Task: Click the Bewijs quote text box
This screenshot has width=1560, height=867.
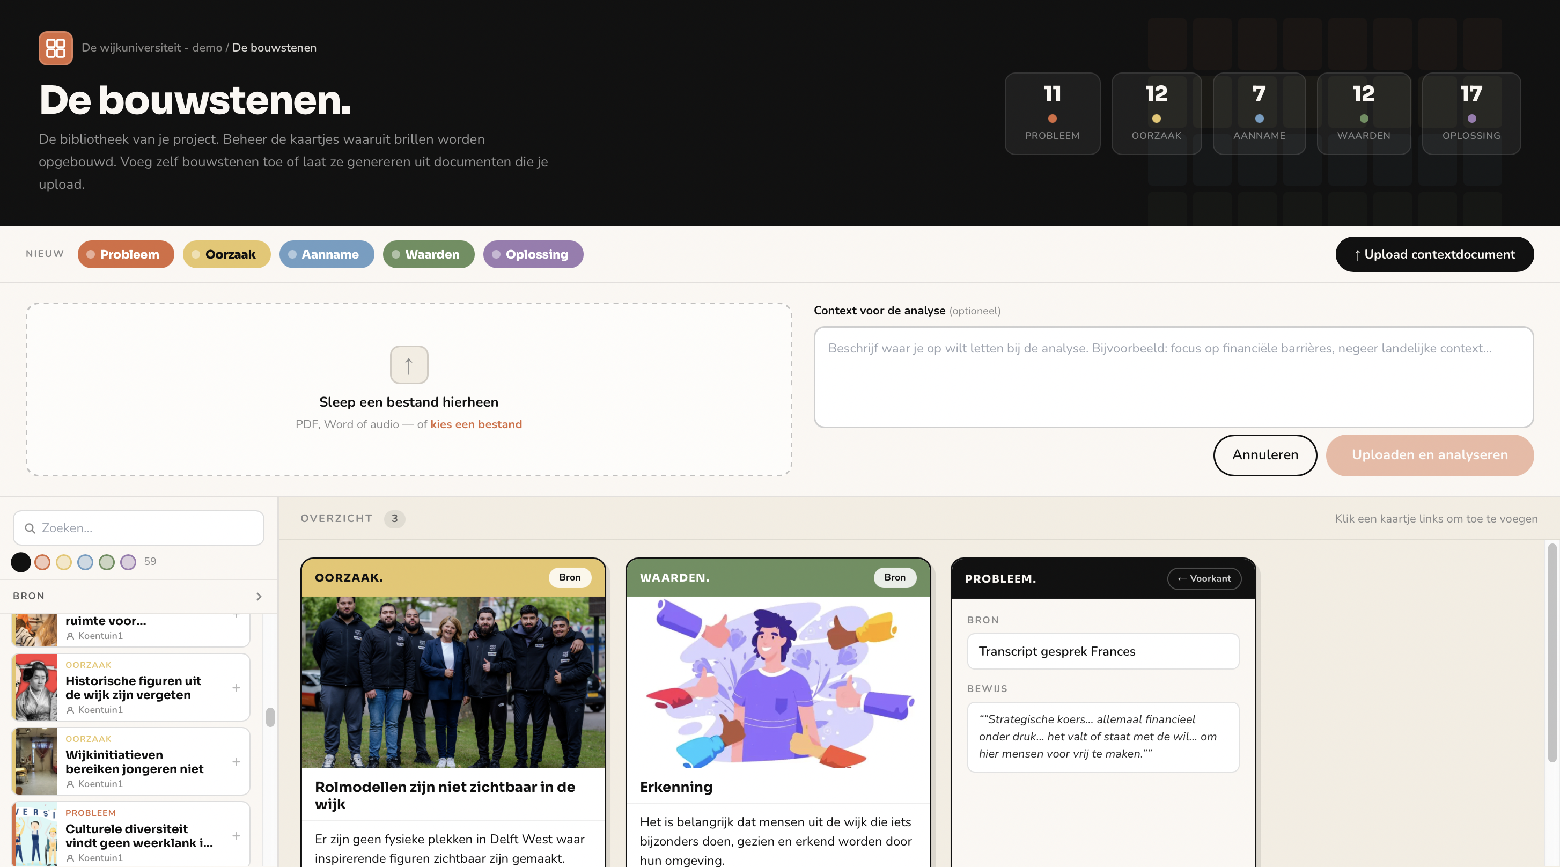Action: tap(1103, 737)
